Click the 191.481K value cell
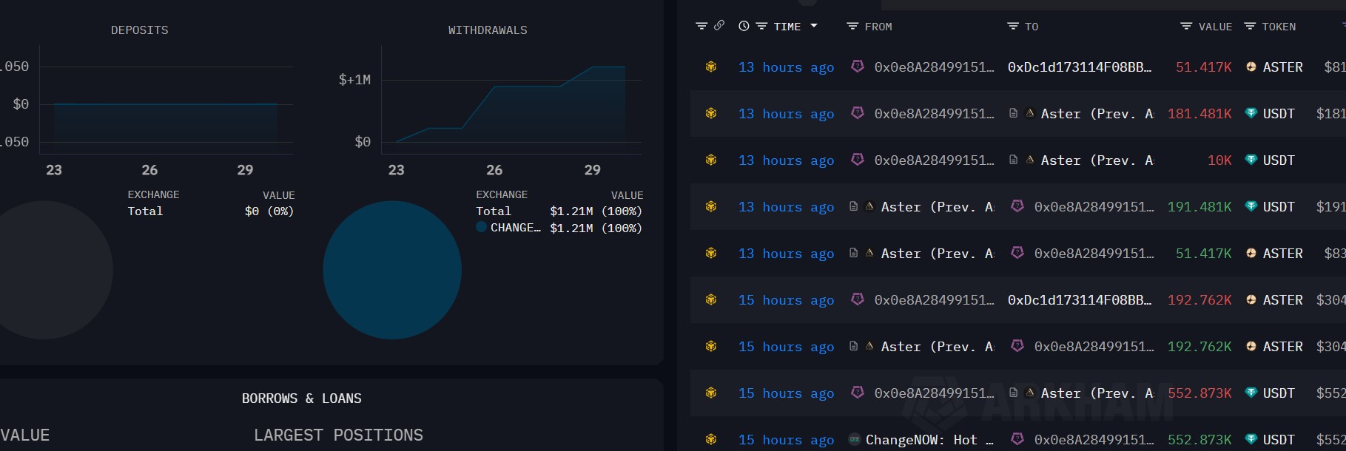Image resolution: width=1346 pixels, height=451 pixels. pos(1199,207)
